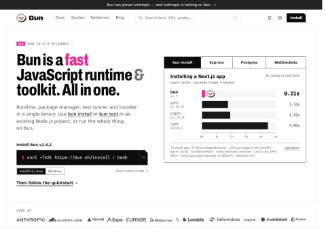
Task: Click the replay play triangle icon
Action: point(268,76)
